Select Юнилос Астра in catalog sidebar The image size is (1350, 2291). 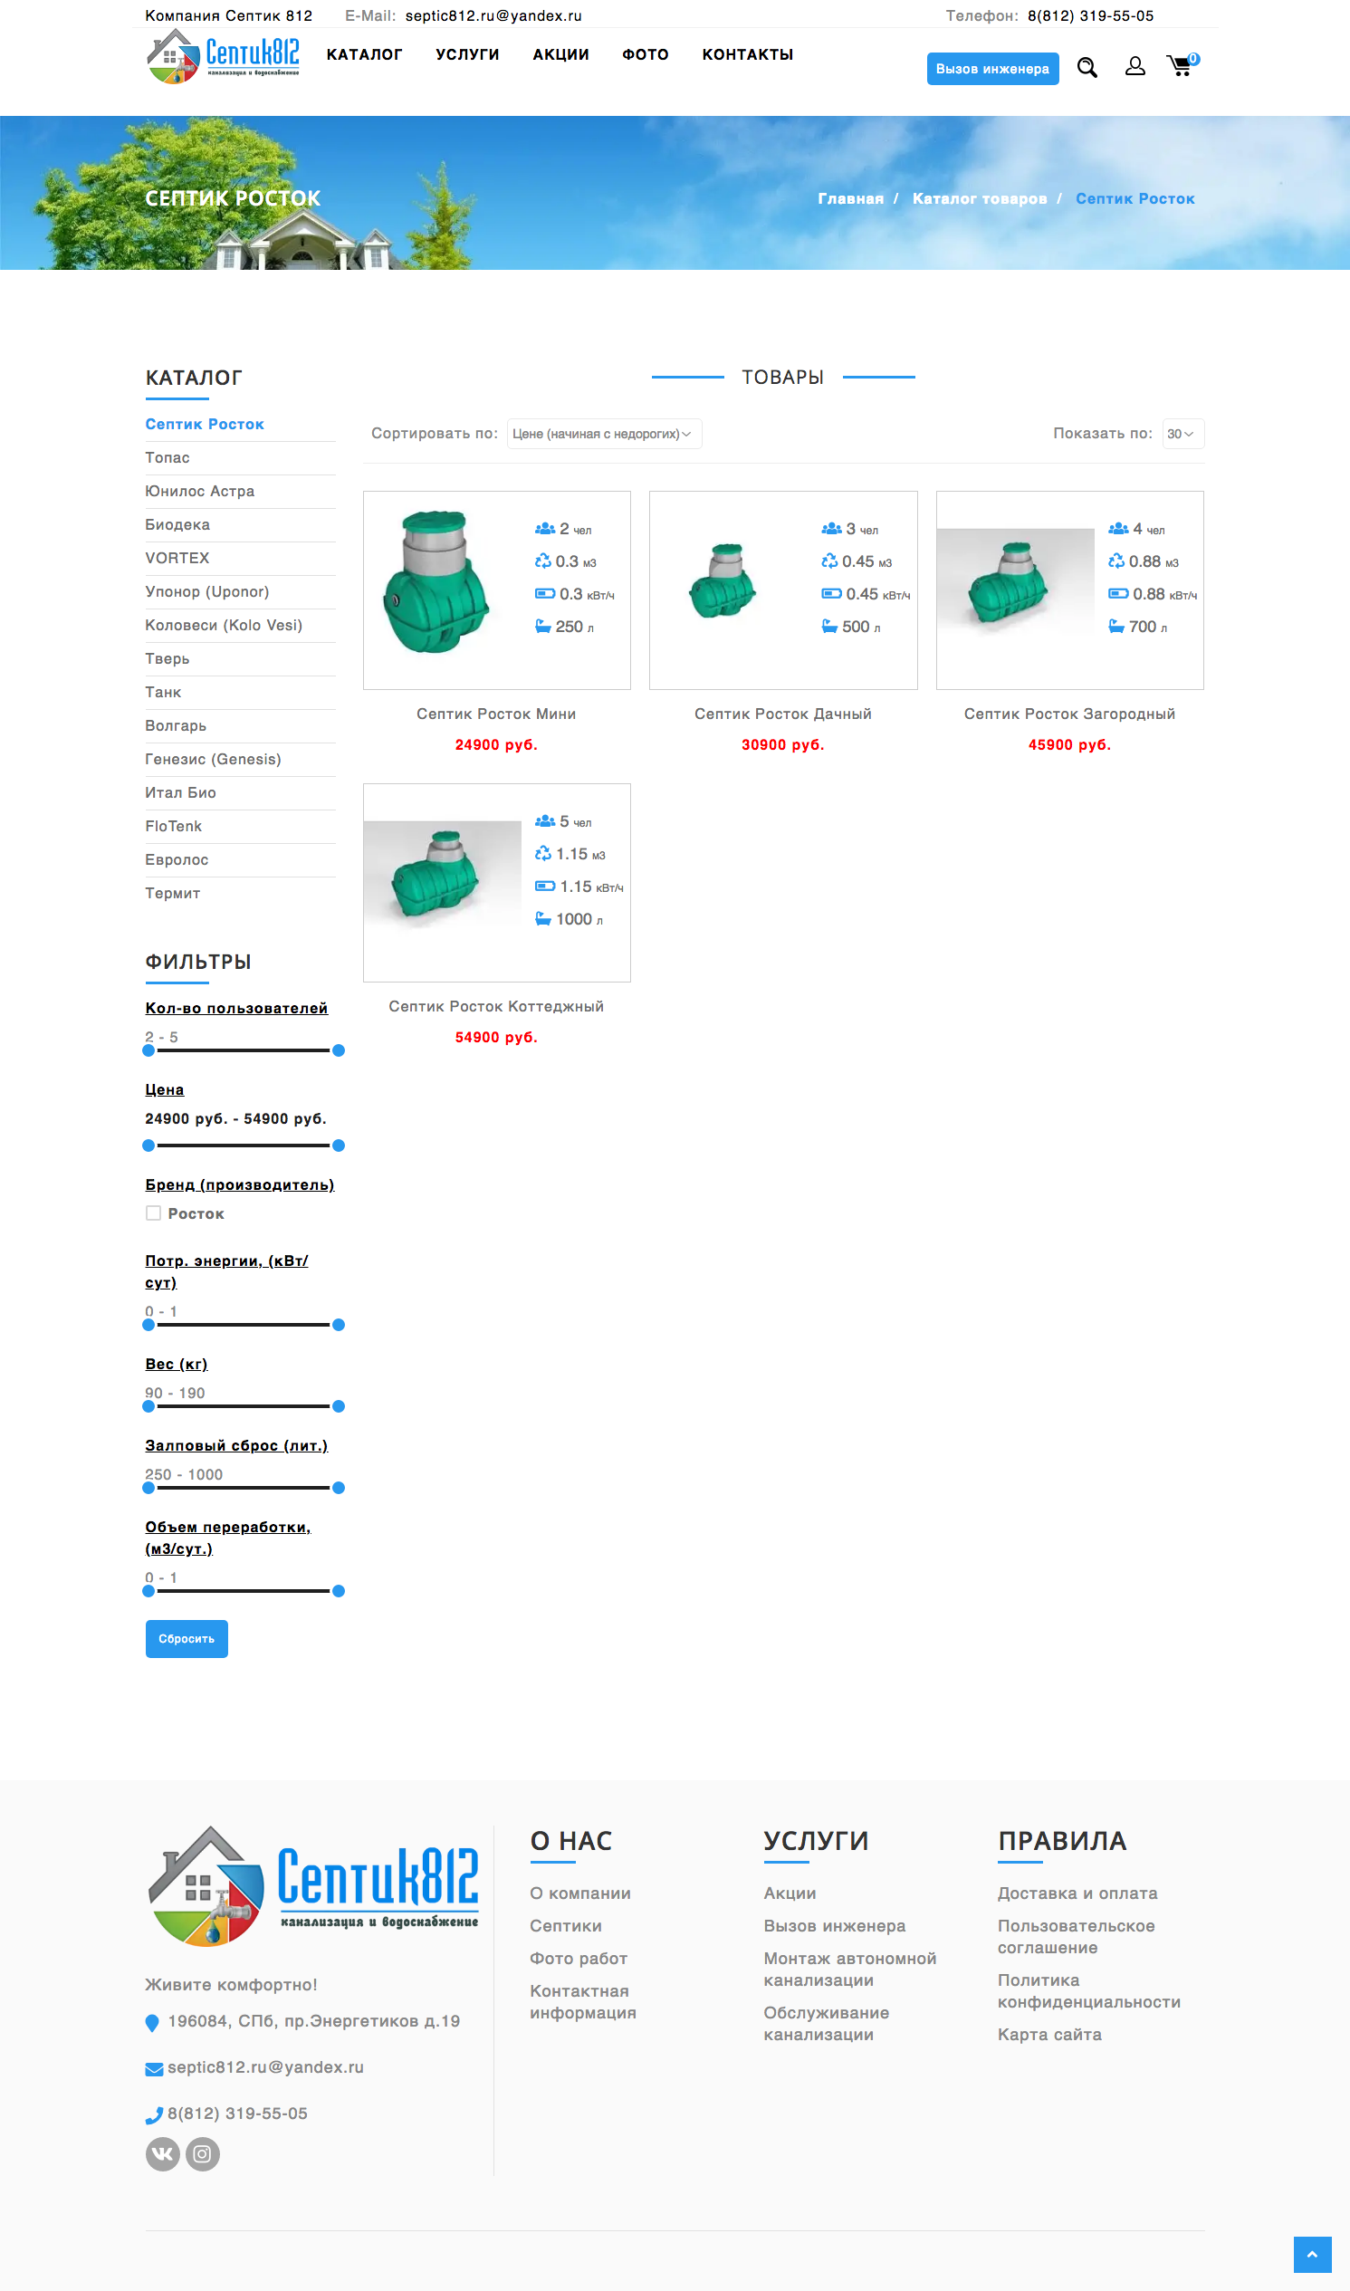pos(200,492)
